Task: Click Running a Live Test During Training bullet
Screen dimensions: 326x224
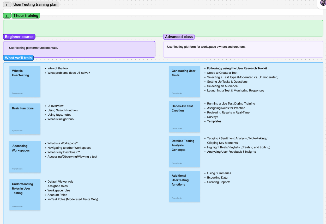Action: click(x=231, y=103)
